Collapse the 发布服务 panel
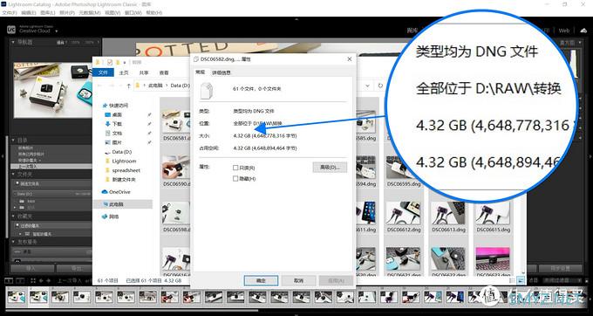 coord(13,242)
